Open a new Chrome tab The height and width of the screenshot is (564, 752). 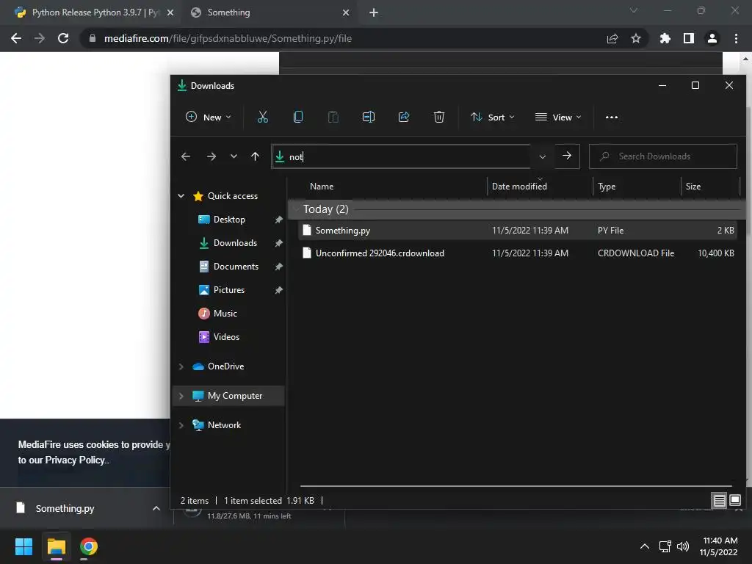(374, 12)
